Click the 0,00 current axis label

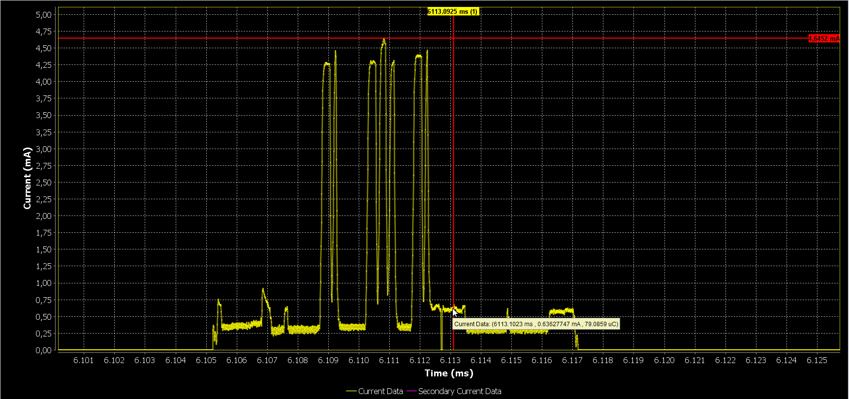[43, 350]
